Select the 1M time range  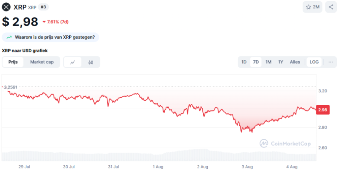[268, 62]
